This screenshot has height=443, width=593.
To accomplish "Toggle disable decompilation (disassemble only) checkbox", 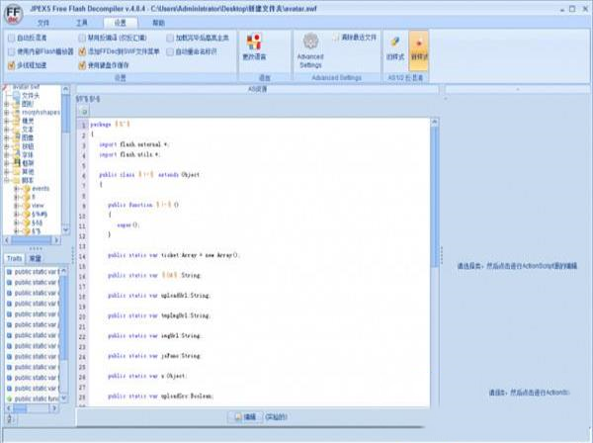I will [82, 38].
